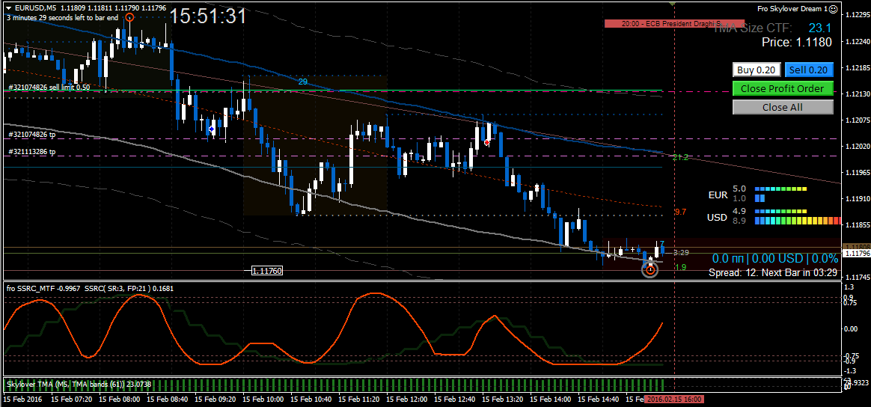Viewport: 871px width, 407px height.
Task: Click the Expert Advisor smiley face icon
Action: point(834,8)
